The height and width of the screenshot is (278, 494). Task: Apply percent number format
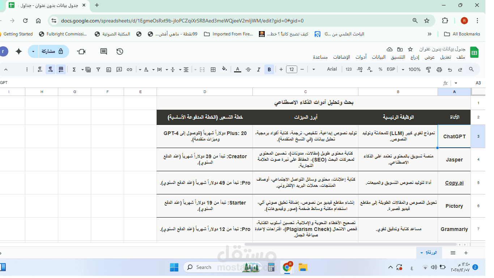pyautogui.click(x=380, y=69)
